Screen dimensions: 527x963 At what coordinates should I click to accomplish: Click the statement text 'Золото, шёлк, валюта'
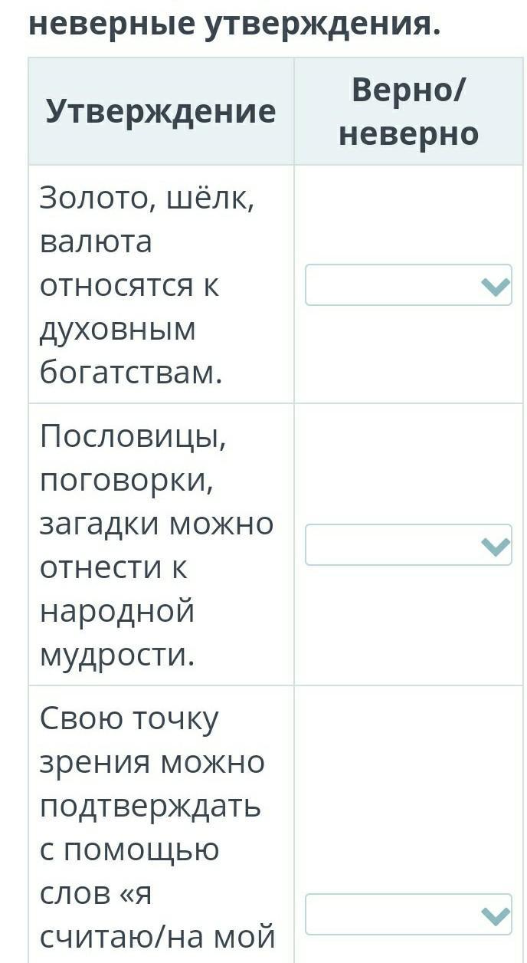[146, 220]
